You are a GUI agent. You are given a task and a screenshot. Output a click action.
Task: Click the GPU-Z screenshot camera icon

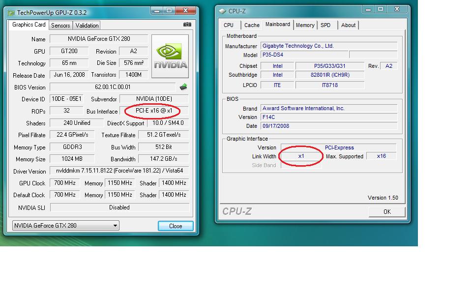(x=187, y=25)
